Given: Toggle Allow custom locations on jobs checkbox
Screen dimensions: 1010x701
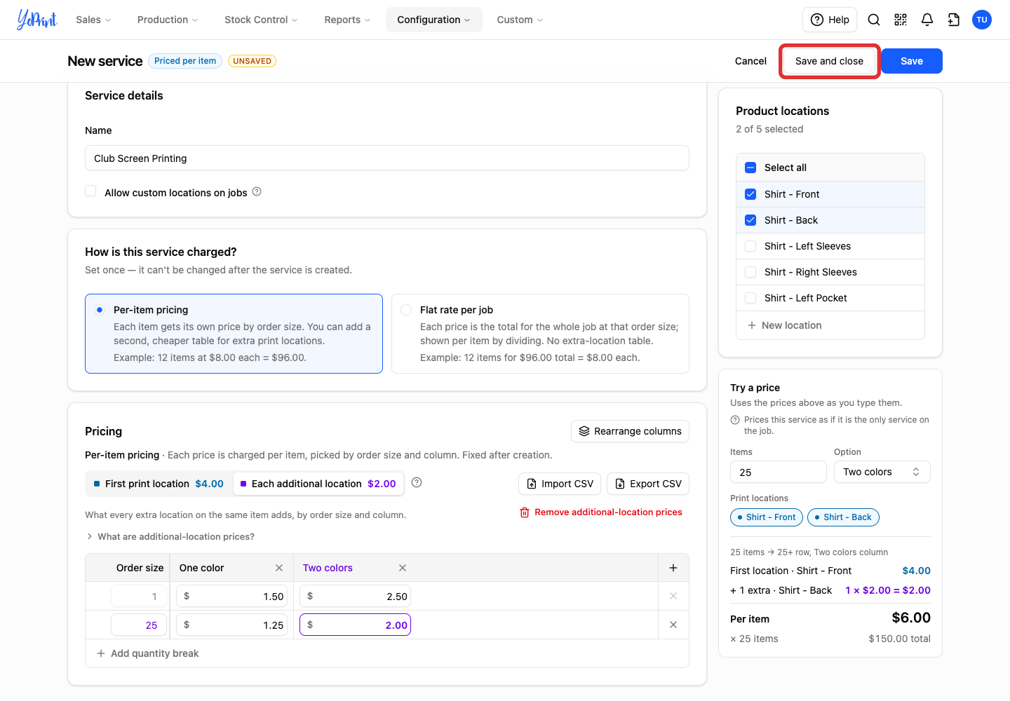Looking at the screenshot, I should pos(90,191).
